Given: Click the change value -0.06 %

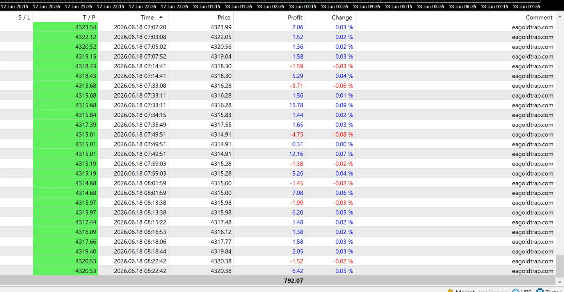Looking at the screenshot, I should 343,85.
